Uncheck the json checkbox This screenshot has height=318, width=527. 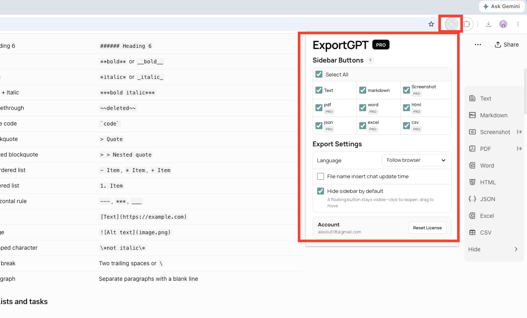coord(319,125)
